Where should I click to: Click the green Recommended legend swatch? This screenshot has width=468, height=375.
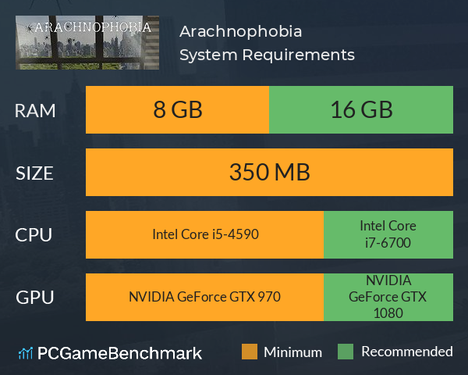(346, 352)
